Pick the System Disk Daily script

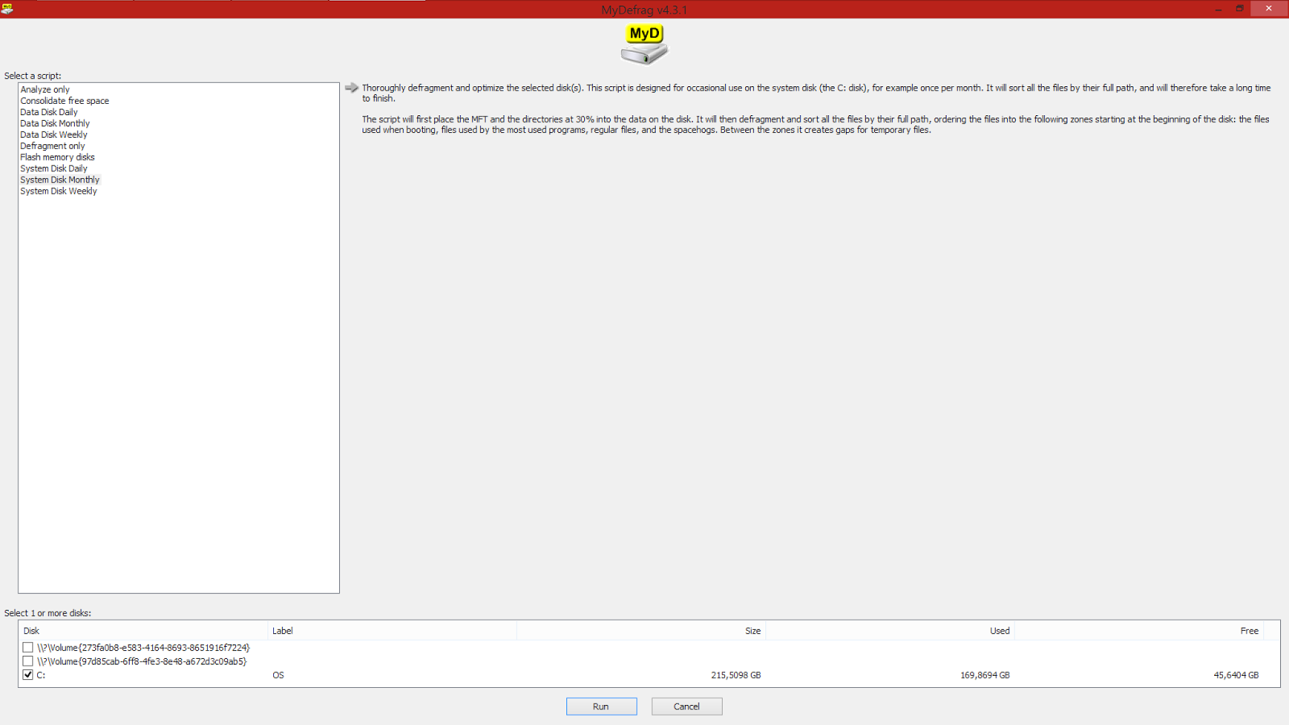click(x=54, y=168)
